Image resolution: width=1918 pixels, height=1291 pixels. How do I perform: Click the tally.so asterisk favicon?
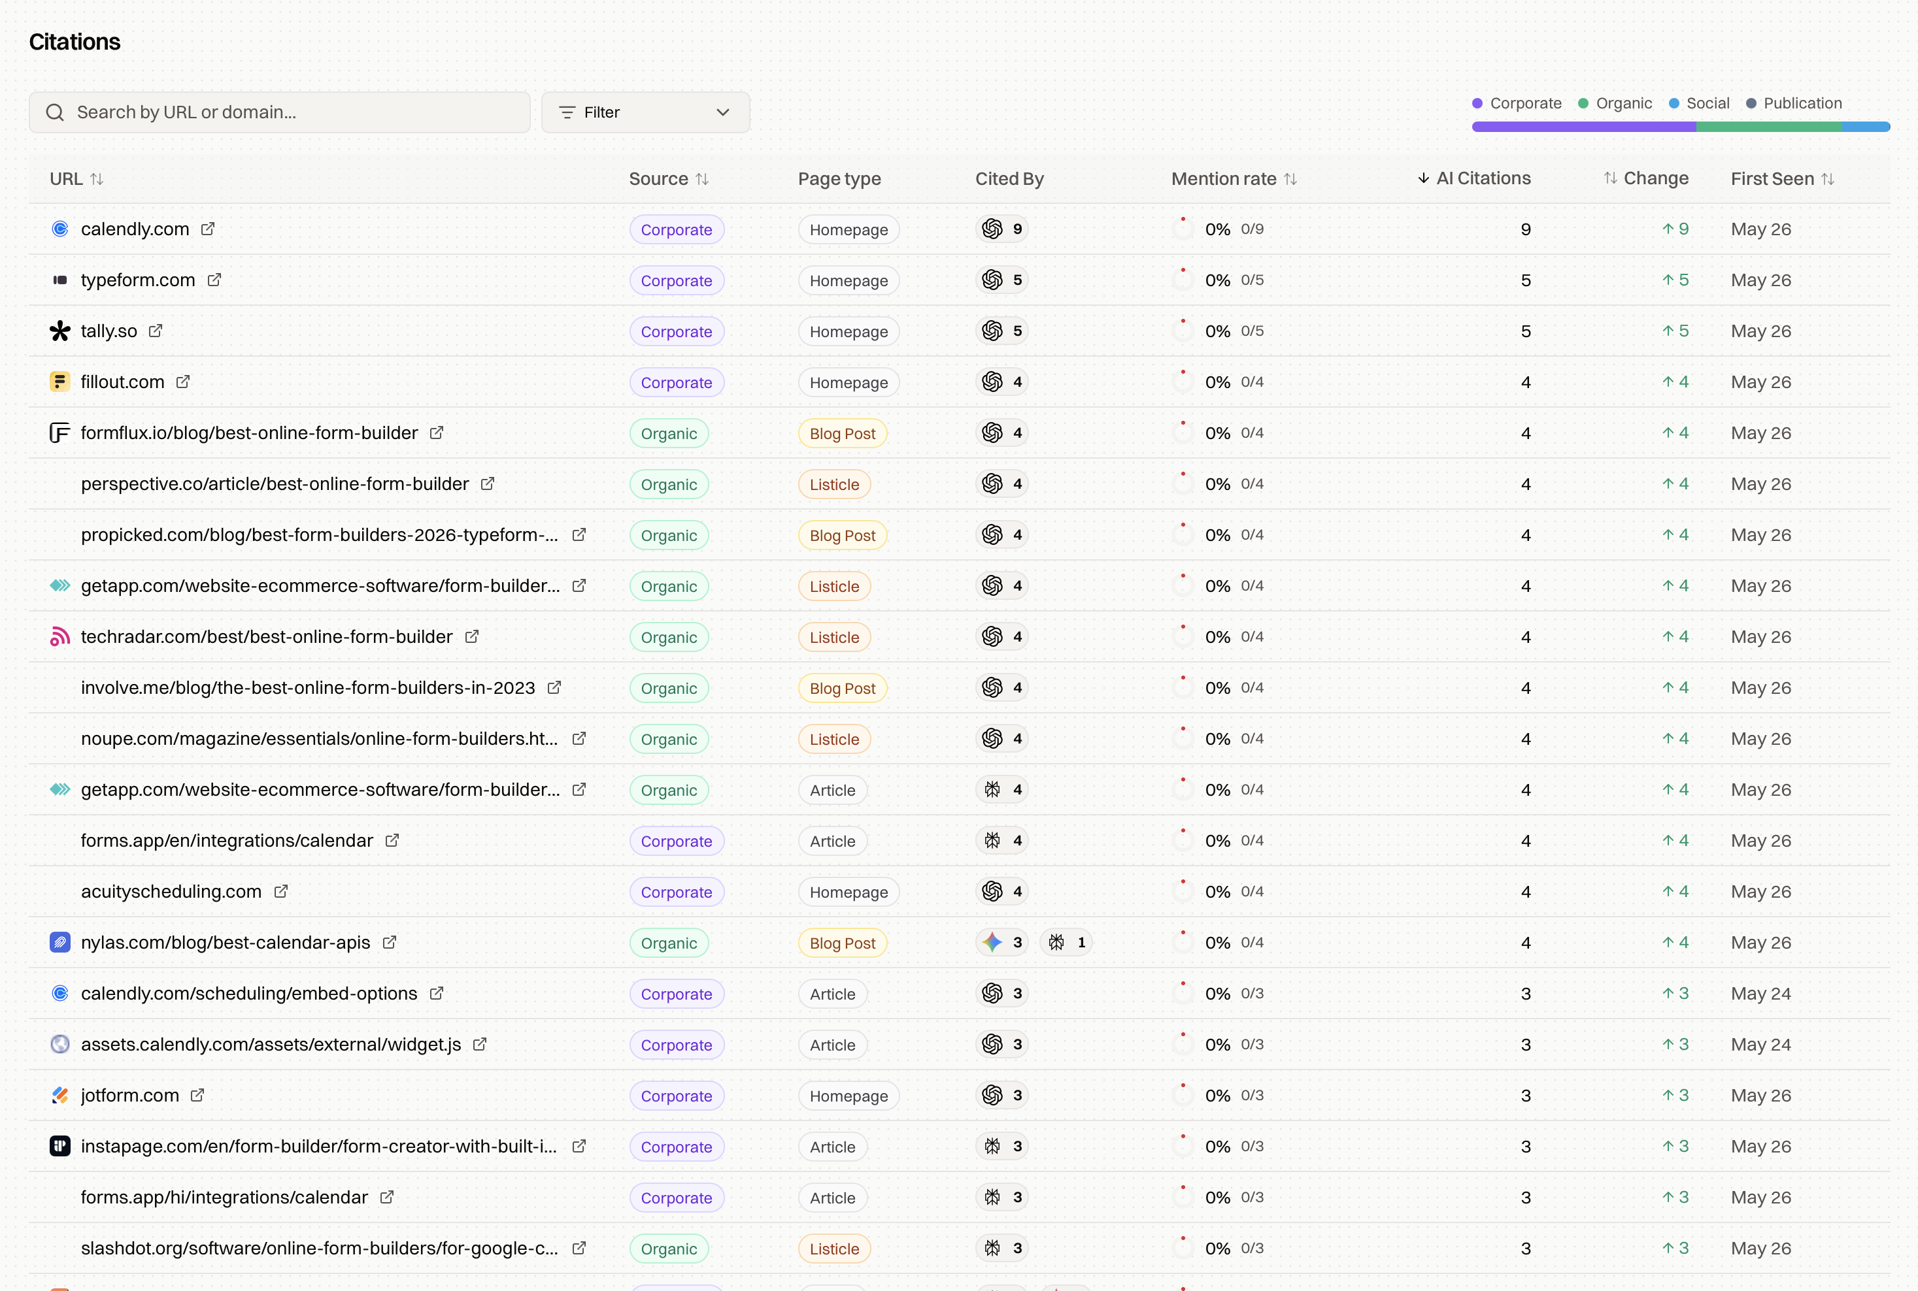pos(60,331)
